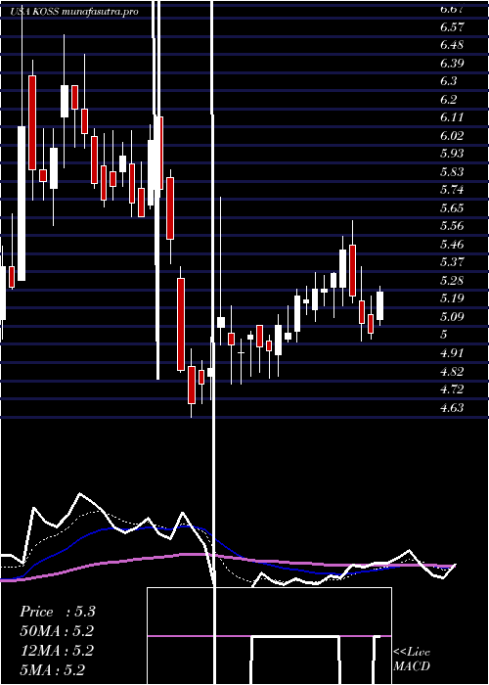489x685 pixels.
Task: Click the '12MA : 5.2' readout
Action: tap(57, 651)
